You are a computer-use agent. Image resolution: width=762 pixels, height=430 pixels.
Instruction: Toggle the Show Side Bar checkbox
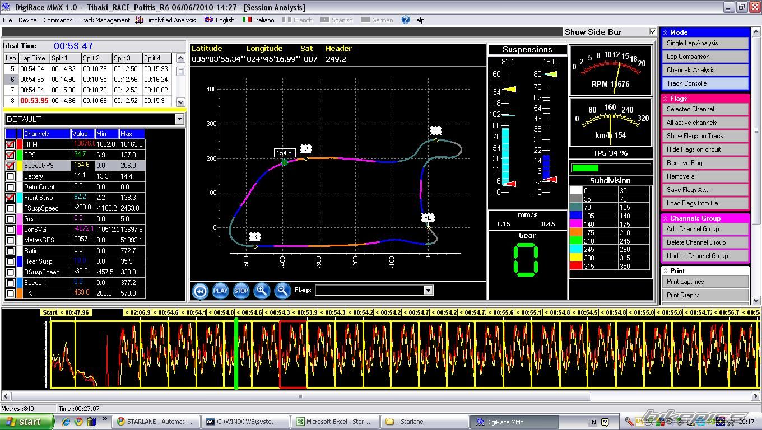(x=653, y=32)
